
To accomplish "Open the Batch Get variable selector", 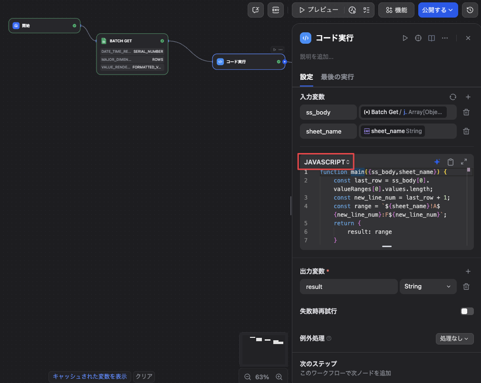I will tap(408, 112).
